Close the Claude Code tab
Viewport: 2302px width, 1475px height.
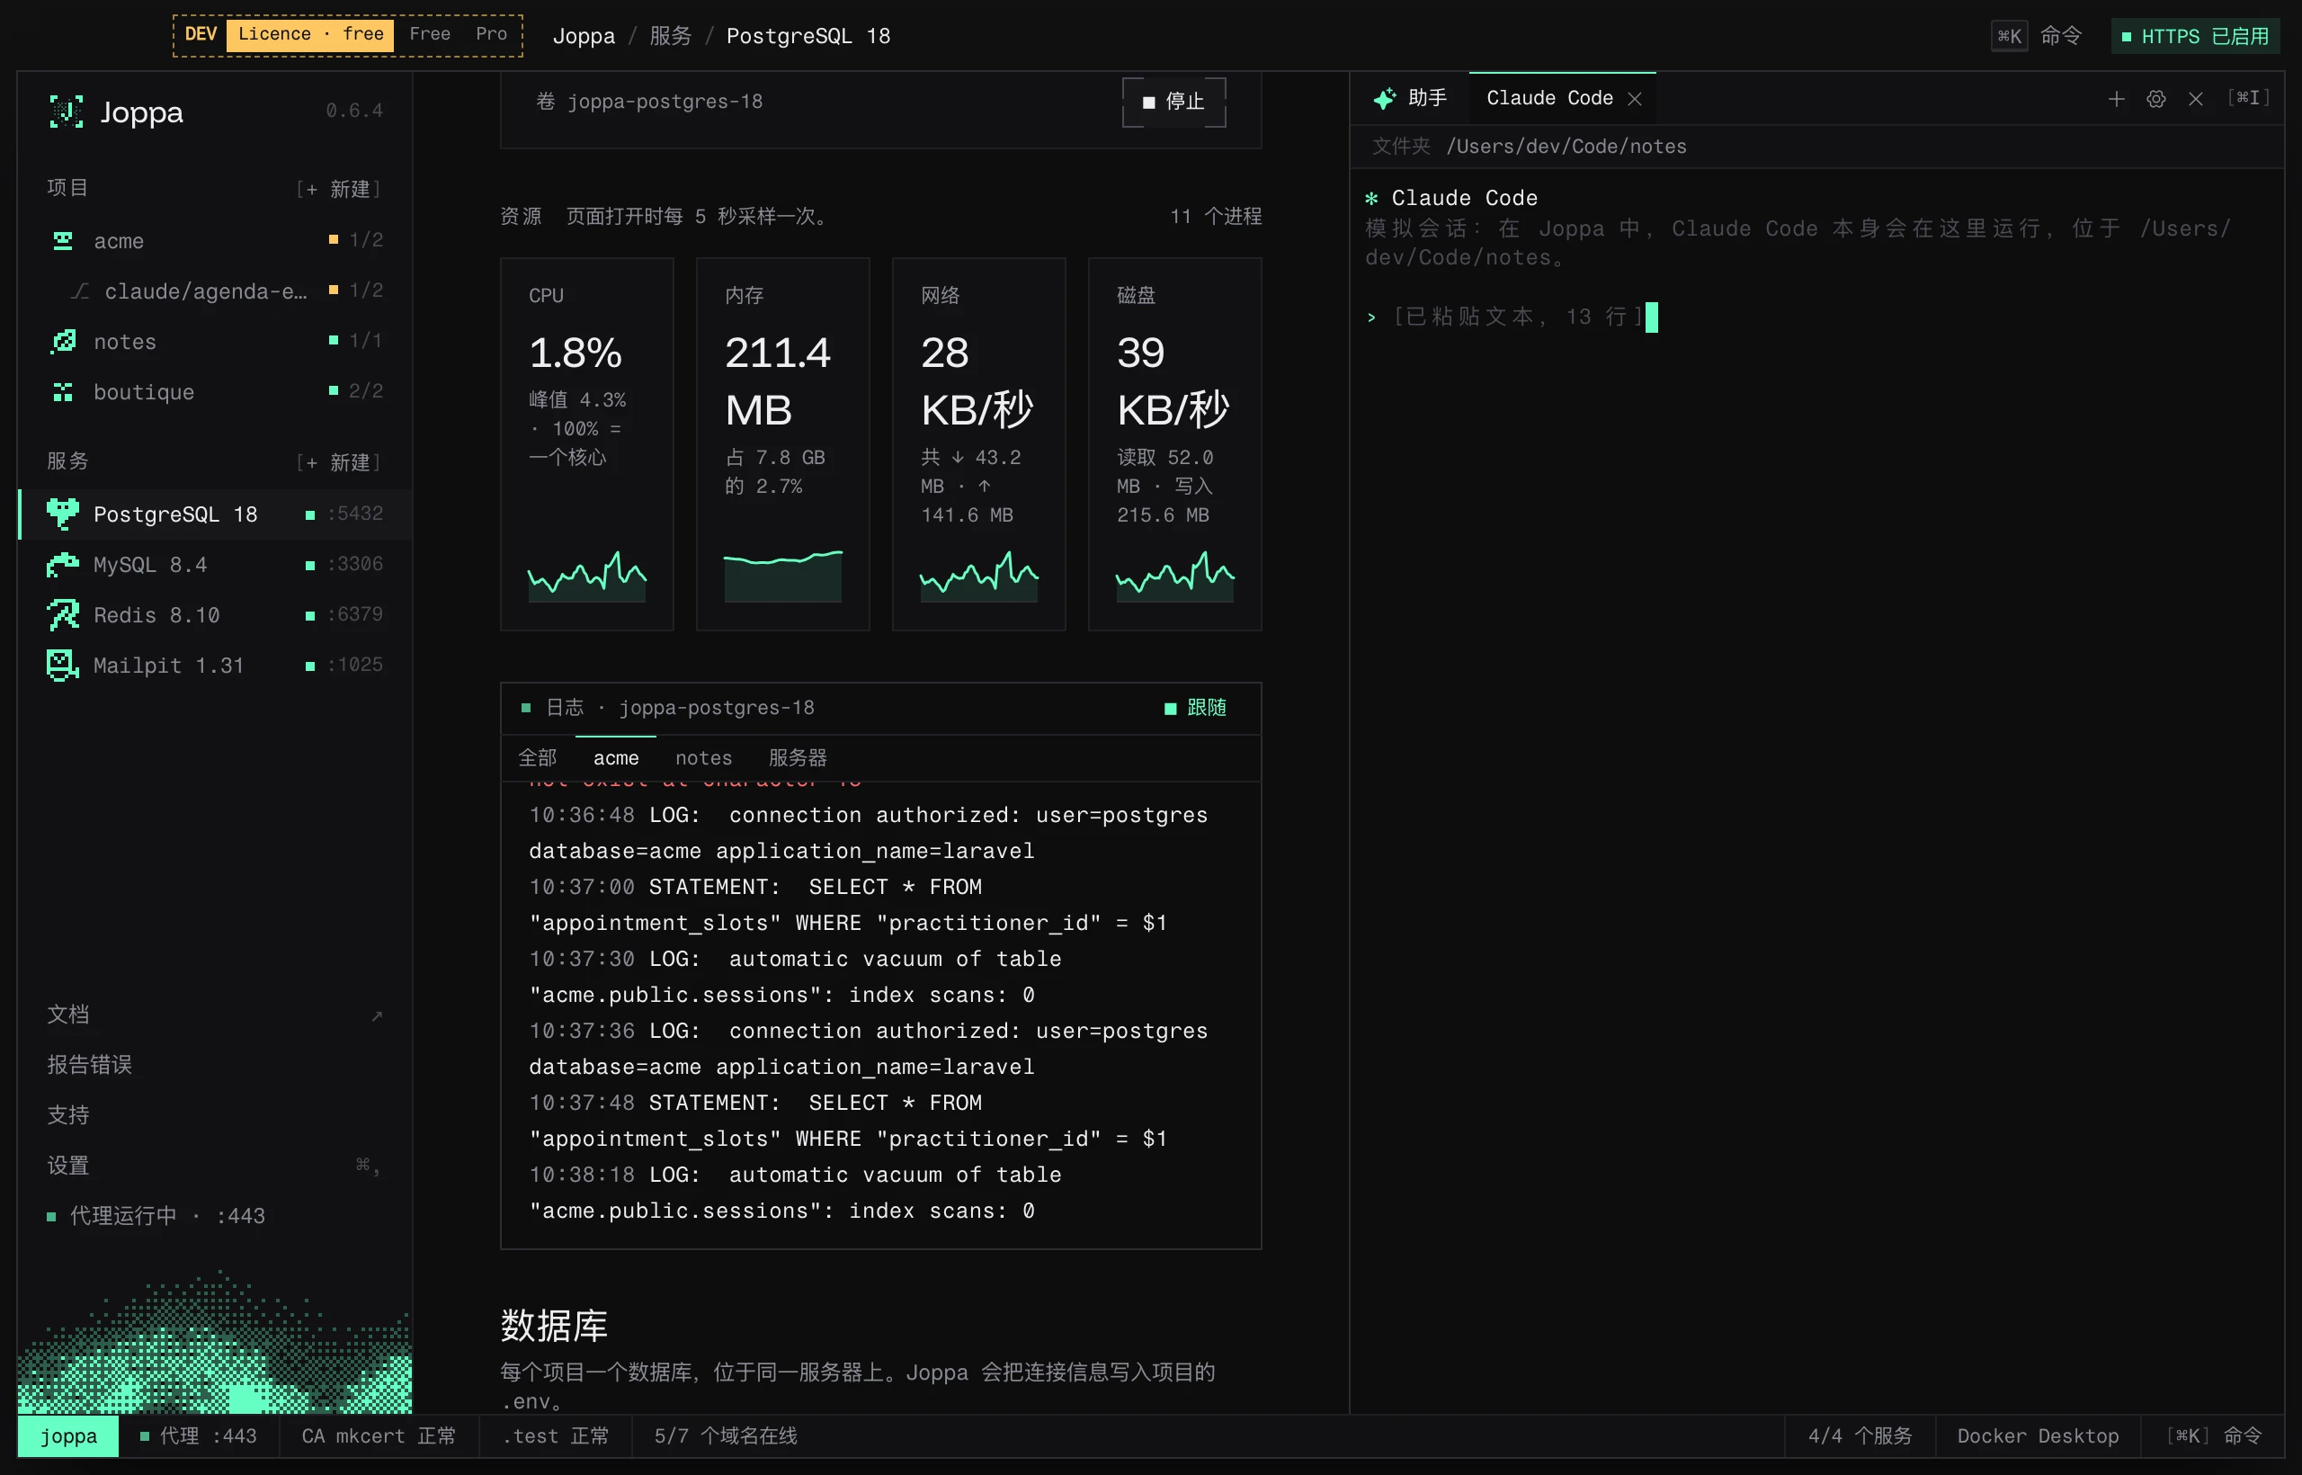tap(1635, 99)
